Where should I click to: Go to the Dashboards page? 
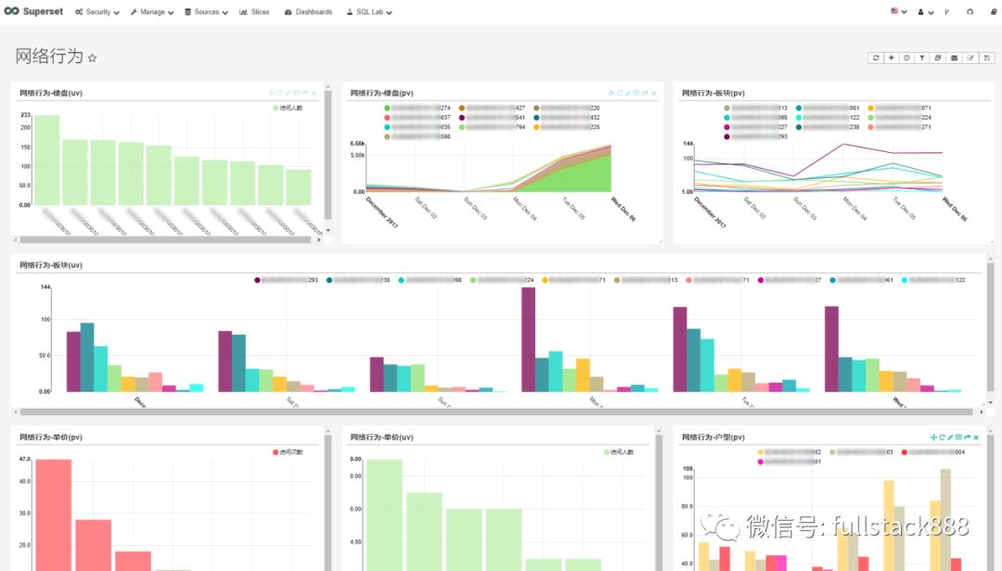309,11
